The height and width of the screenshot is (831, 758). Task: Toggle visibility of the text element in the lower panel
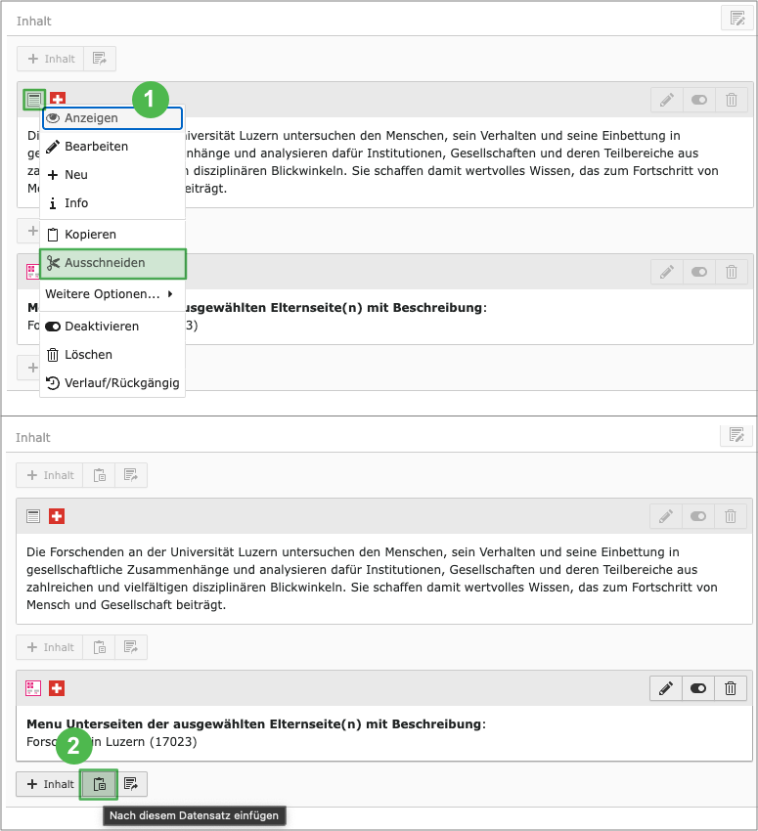pyautogui.click(x=697, y=516)
